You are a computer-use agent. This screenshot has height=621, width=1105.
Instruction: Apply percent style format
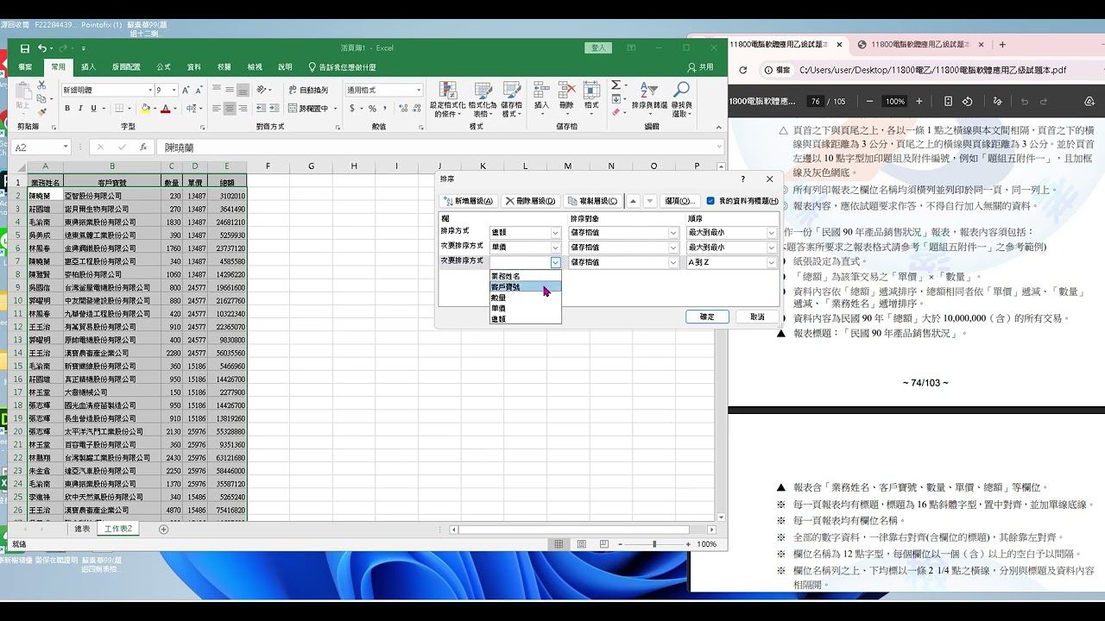coord(372,109)
